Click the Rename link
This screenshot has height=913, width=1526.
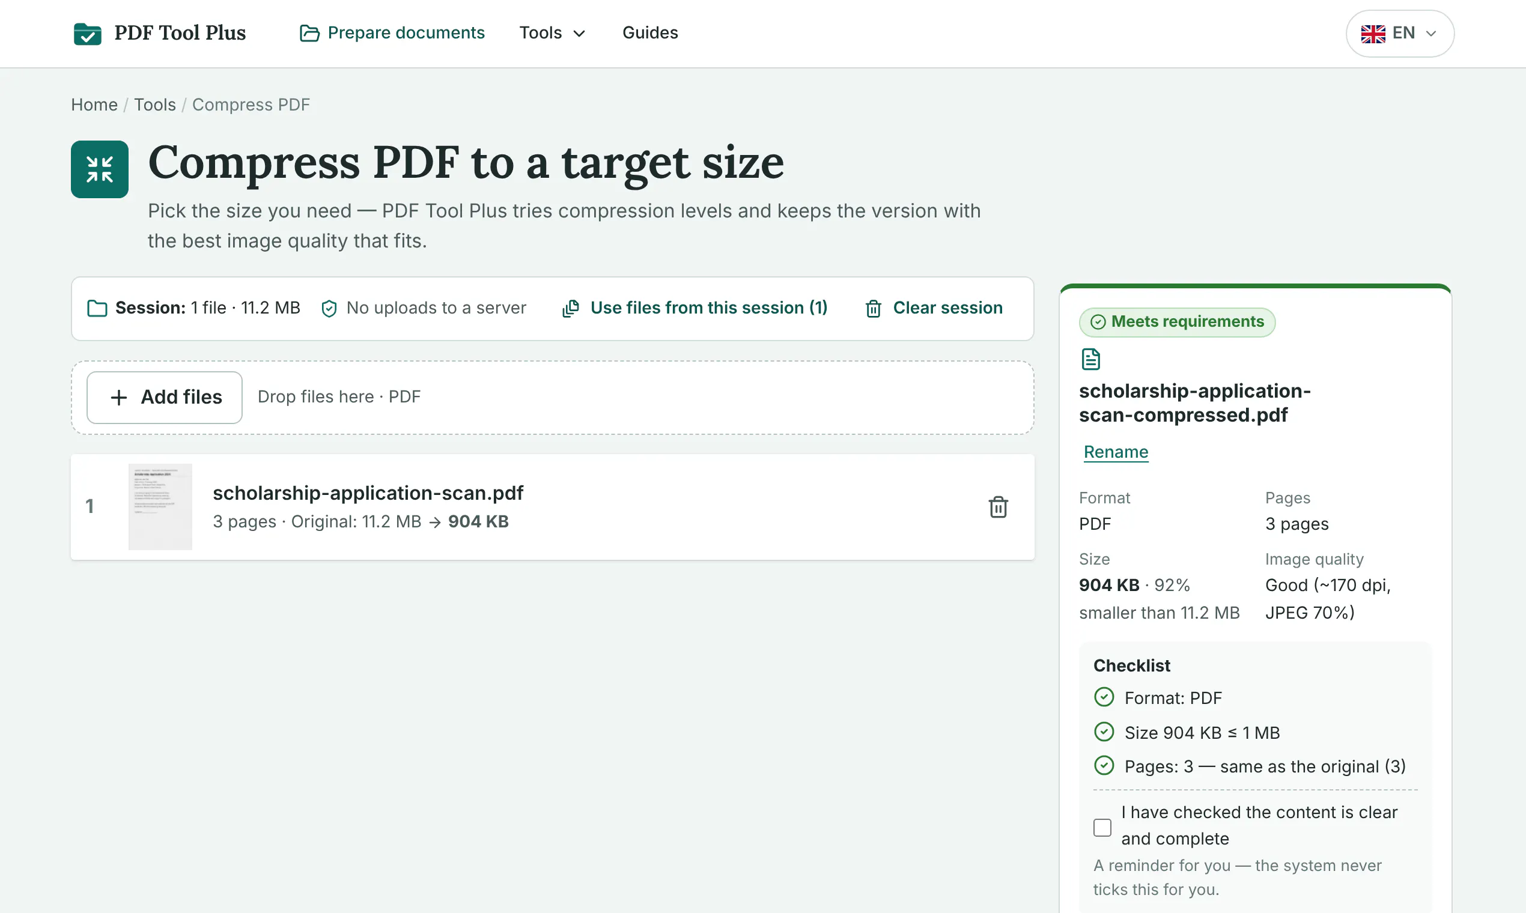(1116, 452)
